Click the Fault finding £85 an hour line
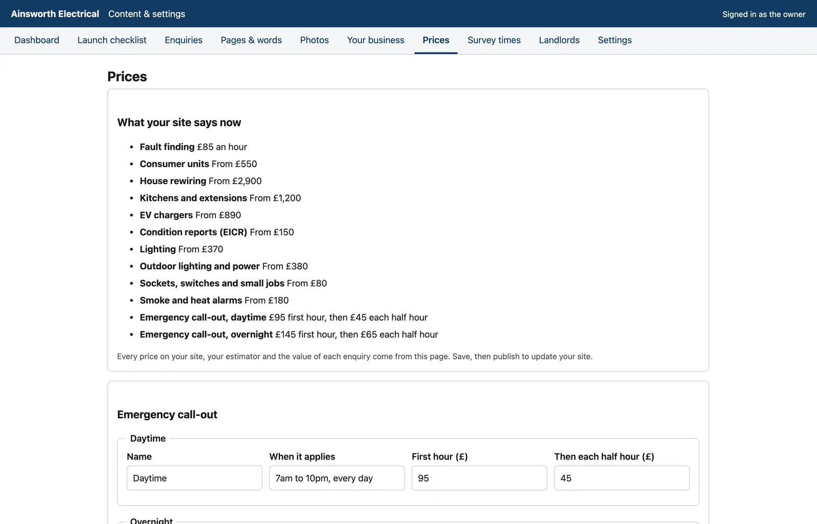 [194, 147]
